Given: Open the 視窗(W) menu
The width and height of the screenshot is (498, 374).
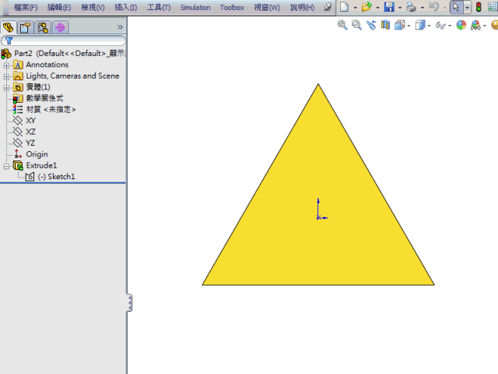Looking at the screenshot, I should coord(267,7).
